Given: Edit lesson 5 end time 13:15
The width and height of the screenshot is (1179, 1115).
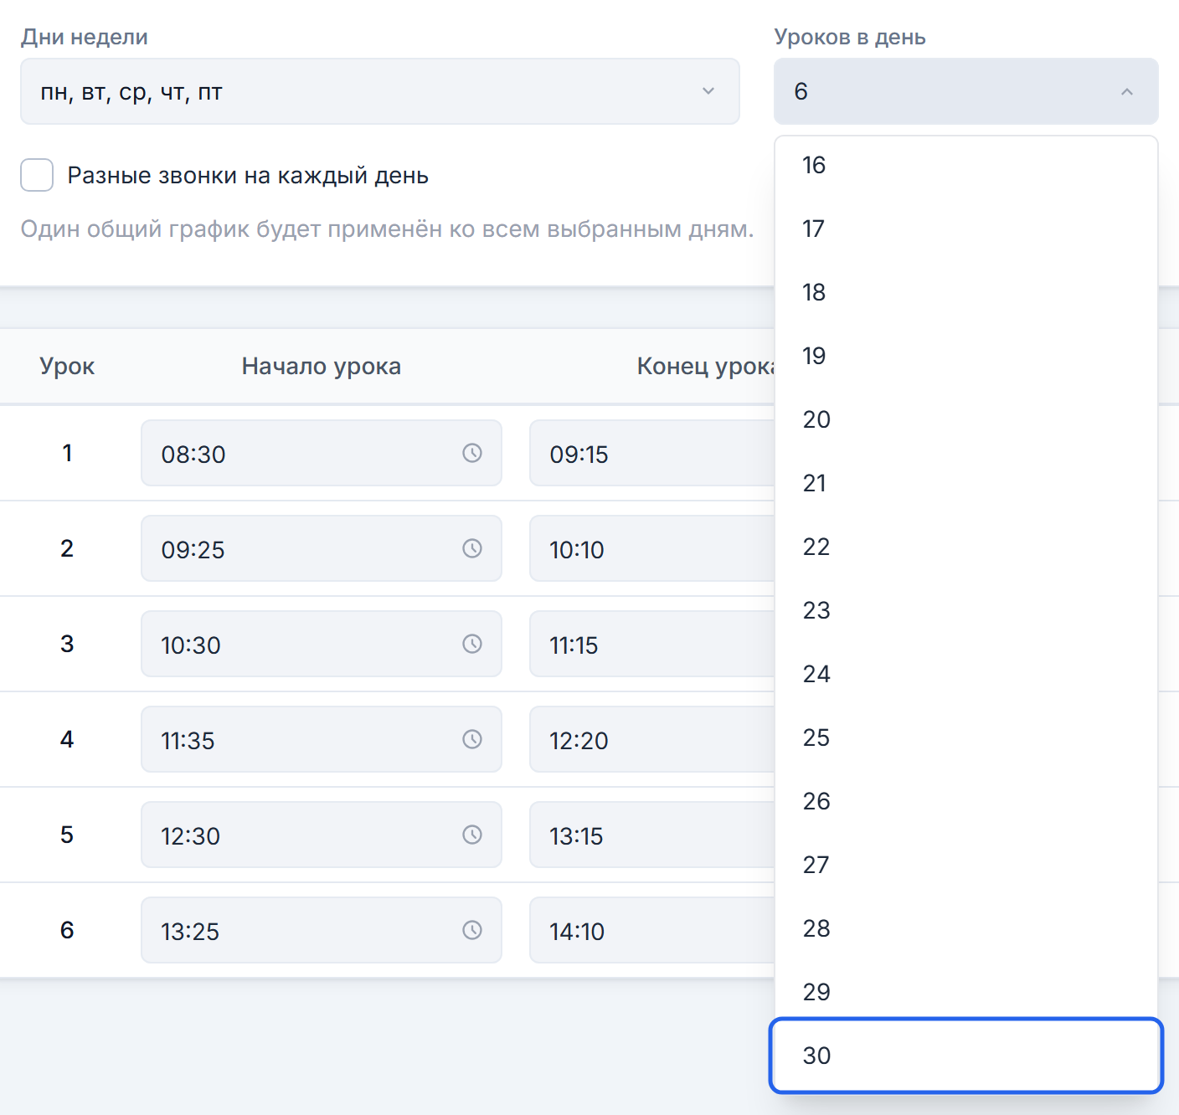Looking at the screenshot, I should coord(652,835).
